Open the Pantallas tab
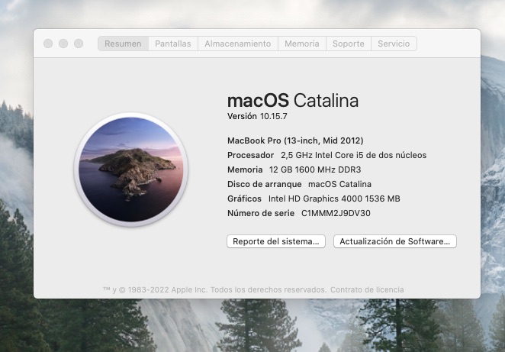Viewport: 505px width, 352px height. pos(173,44)
